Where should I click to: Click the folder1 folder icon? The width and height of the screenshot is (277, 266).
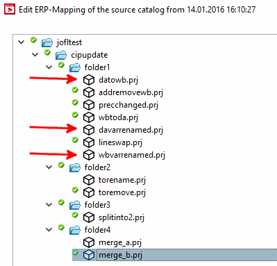pyautogui.click(x=75, y=67)
